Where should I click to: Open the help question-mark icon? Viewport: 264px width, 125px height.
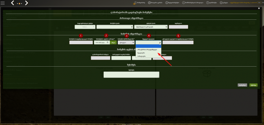(208, 3)
